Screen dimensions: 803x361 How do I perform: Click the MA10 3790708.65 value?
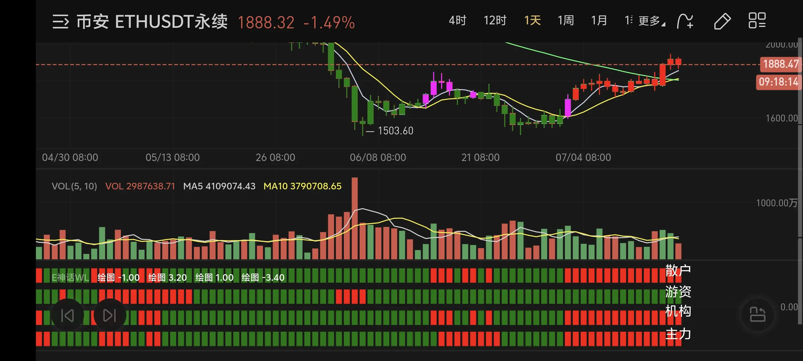303,186
